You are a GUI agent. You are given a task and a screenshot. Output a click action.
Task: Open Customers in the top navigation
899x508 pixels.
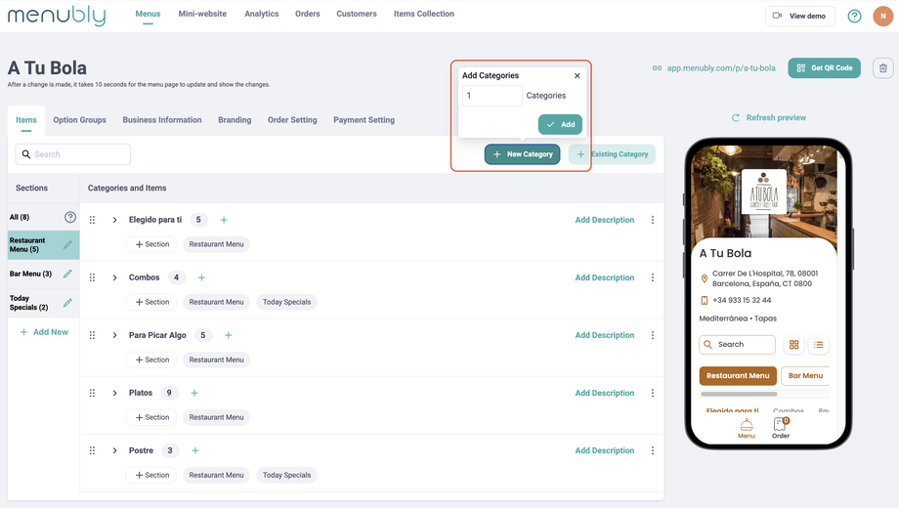click(x=357, y=14)
